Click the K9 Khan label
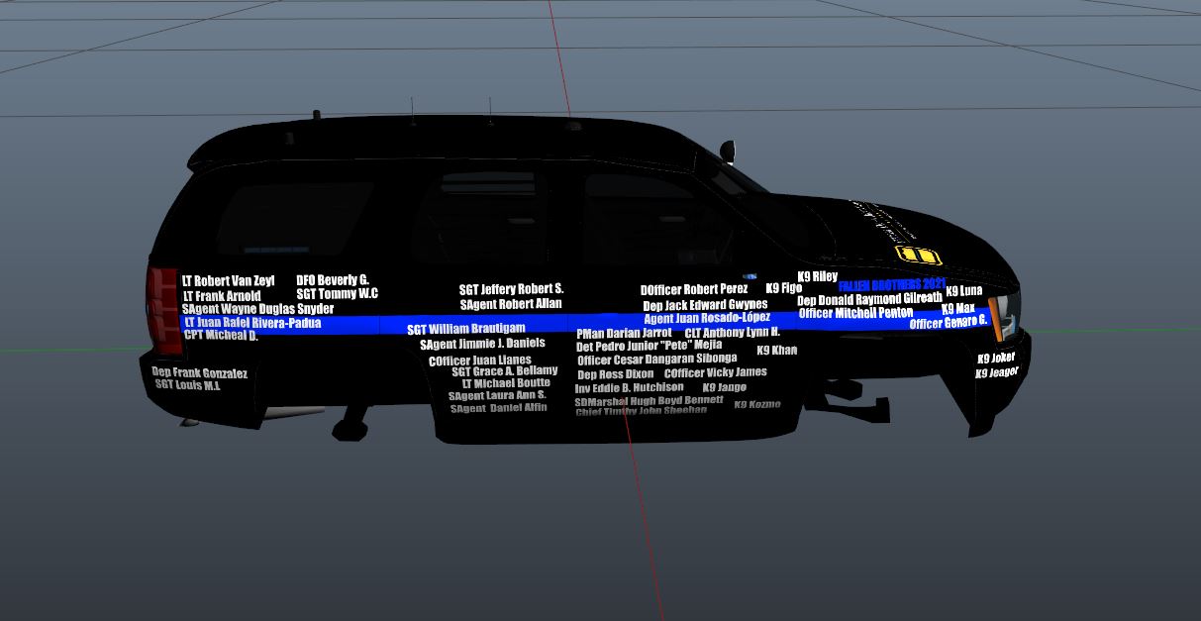This screenshot has height=621, width=1201. [776, 351]
